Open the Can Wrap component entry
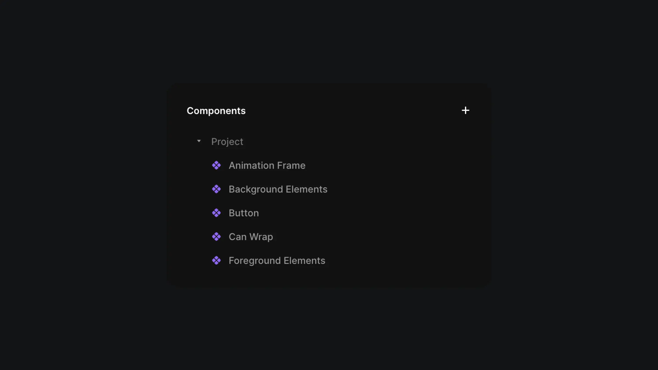 250,236
